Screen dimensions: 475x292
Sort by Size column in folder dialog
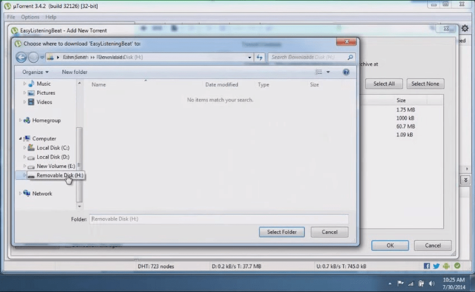pos(314,85)
